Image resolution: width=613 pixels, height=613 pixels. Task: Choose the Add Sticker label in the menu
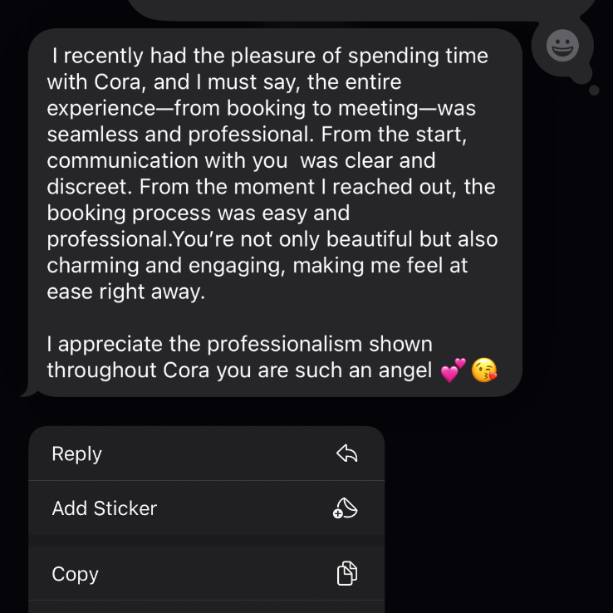pos(104,508)
